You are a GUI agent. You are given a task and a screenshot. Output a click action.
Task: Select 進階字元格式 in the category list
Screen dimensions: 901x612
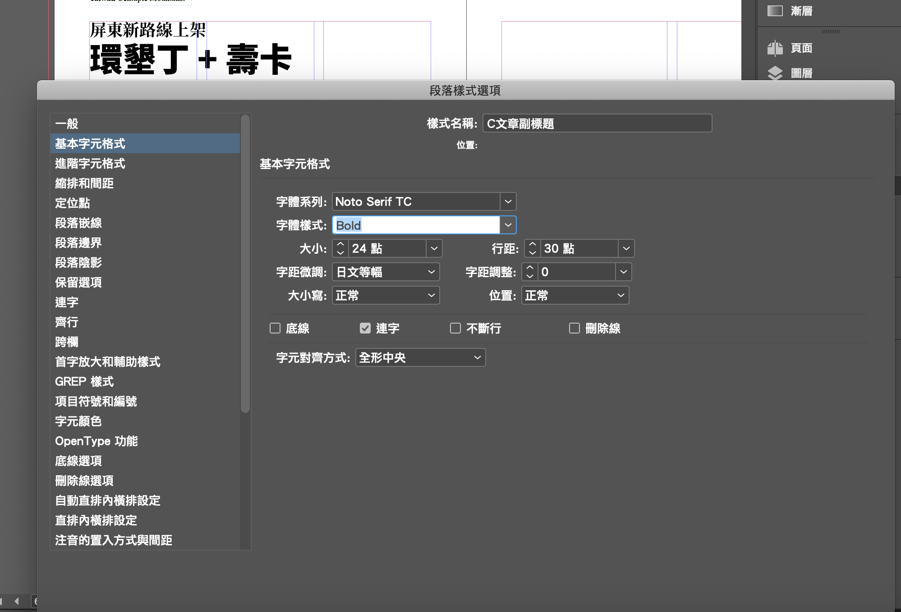coord(90,164)
